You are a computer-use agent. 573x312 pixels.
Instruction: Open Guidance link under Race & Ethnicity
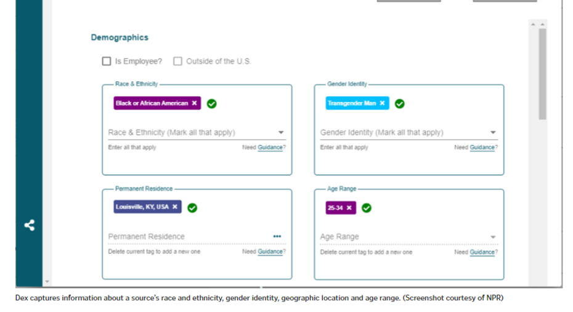tap(270, 148)
